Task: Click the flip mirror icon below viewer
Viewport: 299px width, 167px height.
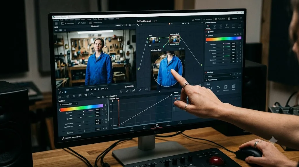Action: click(146, 89)
